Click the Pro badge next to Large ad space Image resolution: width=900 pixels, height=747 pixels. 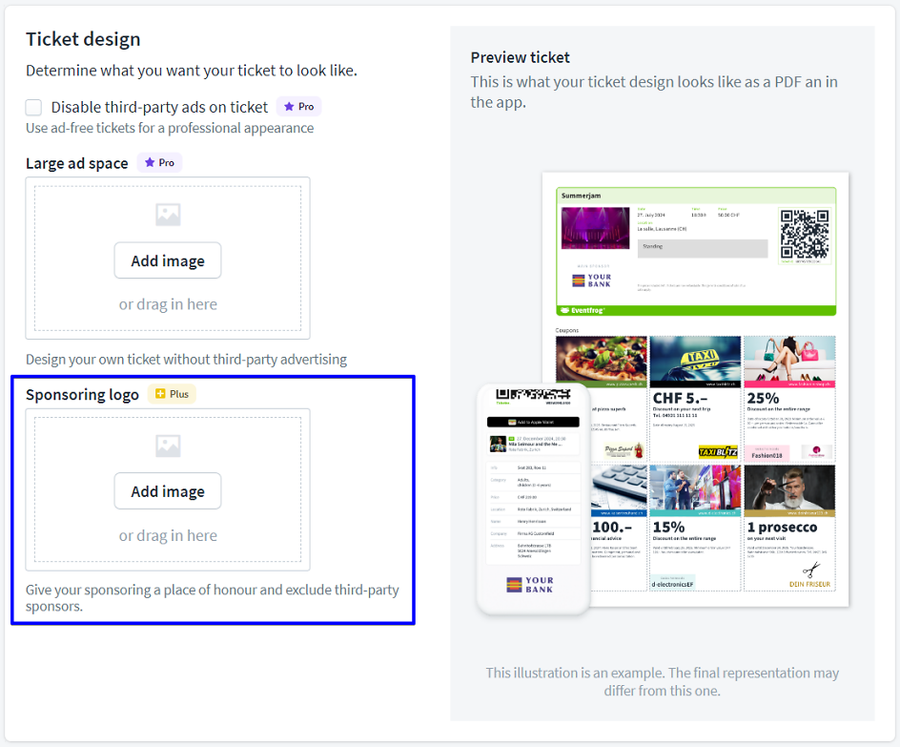[x=159, y=163]
